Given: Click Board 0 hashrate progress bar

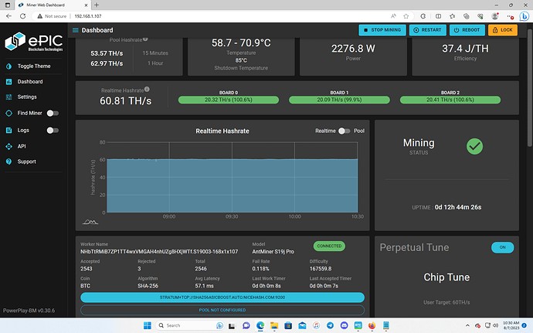Looking at the screenshot, I should 229,100.
